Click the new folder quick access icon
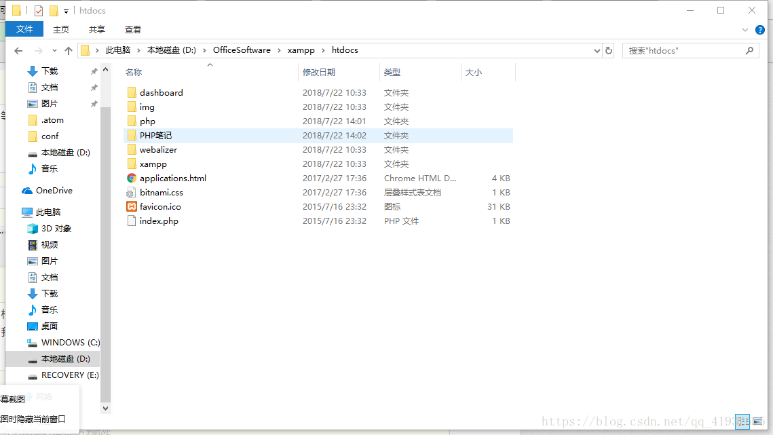 (54, 10)
